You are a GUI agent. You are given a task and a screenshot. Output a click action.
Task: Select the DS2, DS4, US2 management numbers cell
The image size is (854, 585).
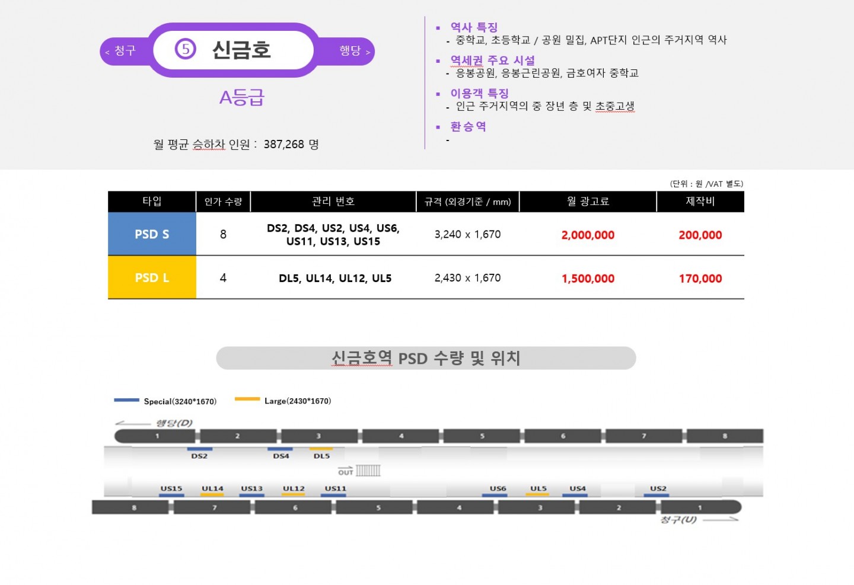pyautogui.click(x=333, y=235)
